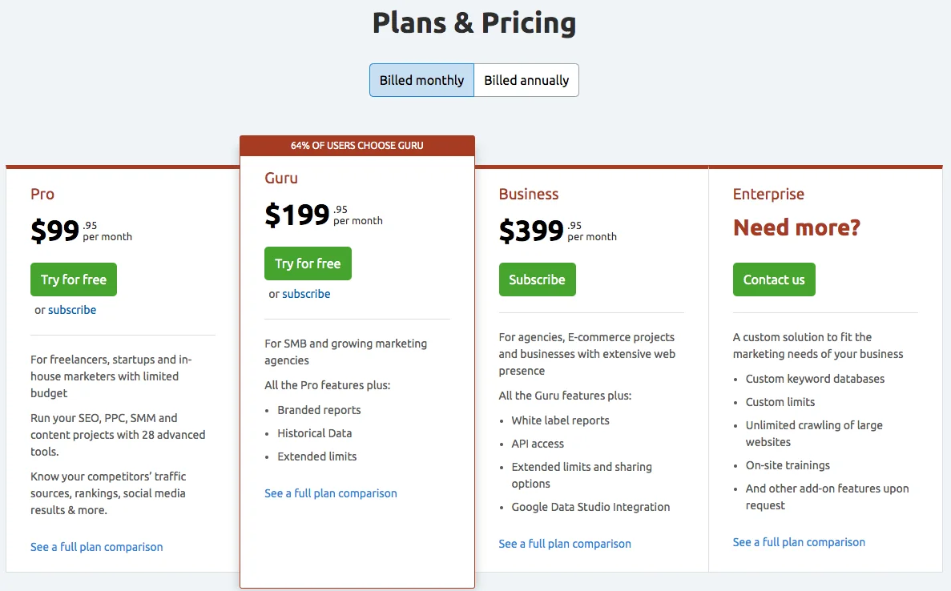This screenshot has width=951, height=591.
Task: Open the subscribe link under Guru
Action: click(307, 293)
